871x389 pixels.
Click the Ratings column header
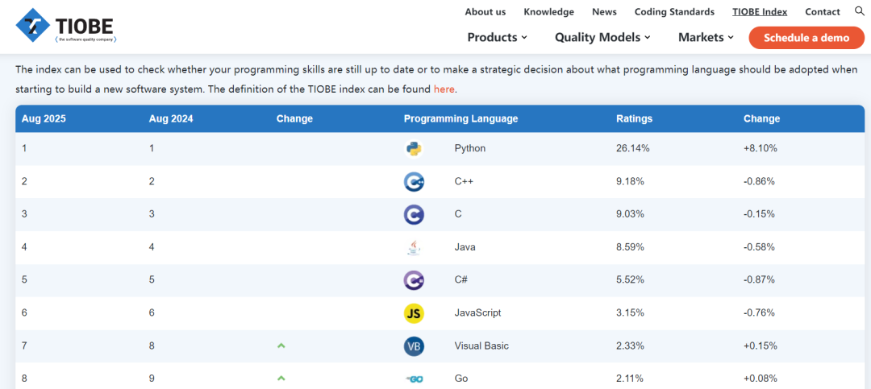tap(635, 118)
